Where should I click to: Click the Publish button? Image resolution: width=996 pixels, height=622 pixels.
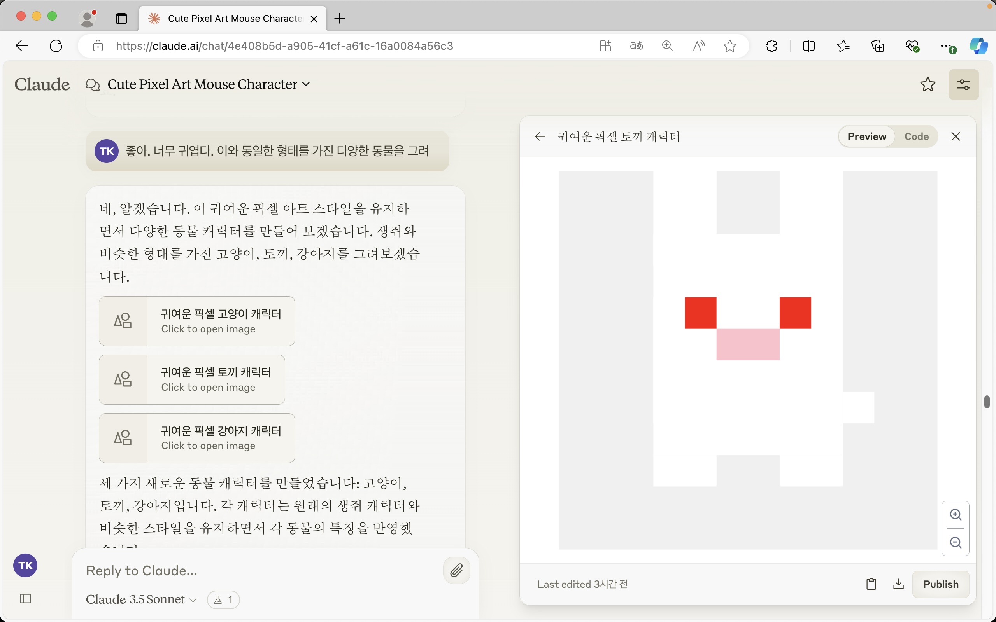click(940, 584)
